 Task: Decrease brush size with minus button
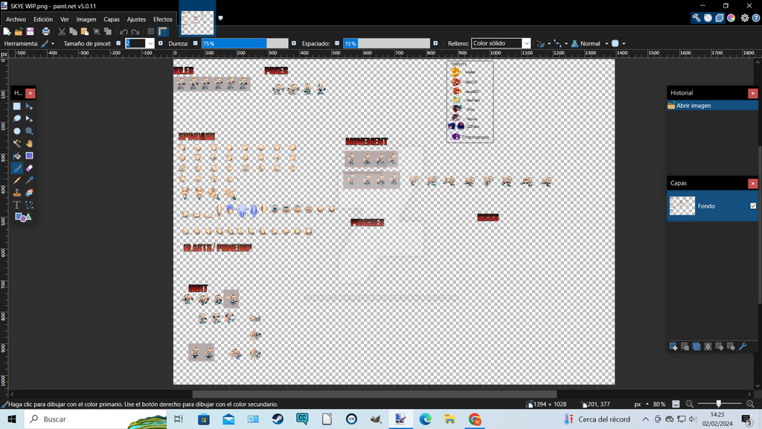(x=118, y=43)
